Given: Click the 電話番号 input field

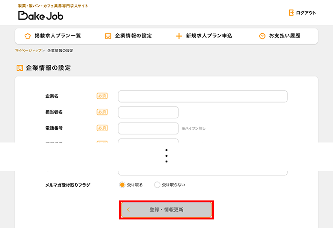Looking at the screenshot, I should click(148, 128).
